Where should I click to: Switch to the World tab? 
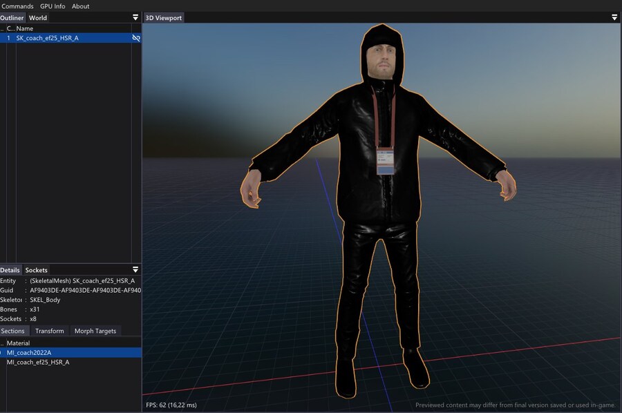click(x=38, y=18)
